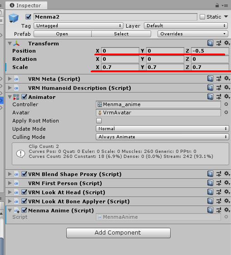The image size is (231, 255).
Task: Open Transform gear settings menu
Action: [x=227, y=43]
